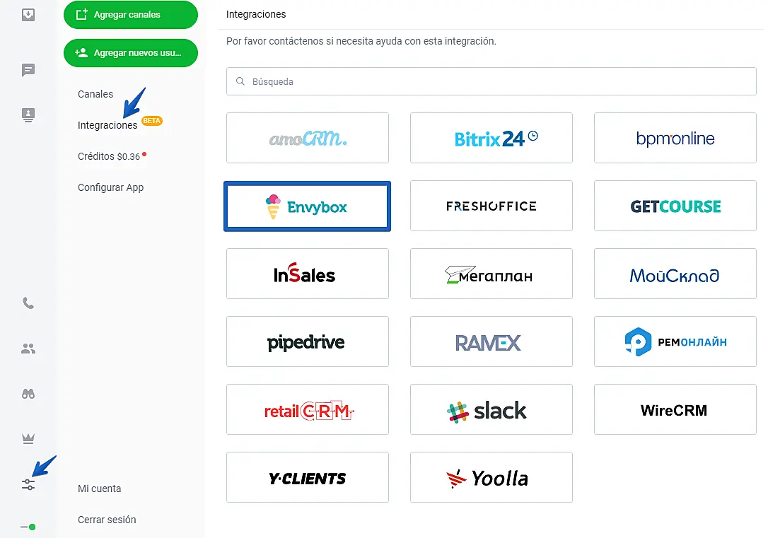Open the team members sidebar icon
Image resolution: width=768 pixels, height=538 pixels.
pos(28,349)
